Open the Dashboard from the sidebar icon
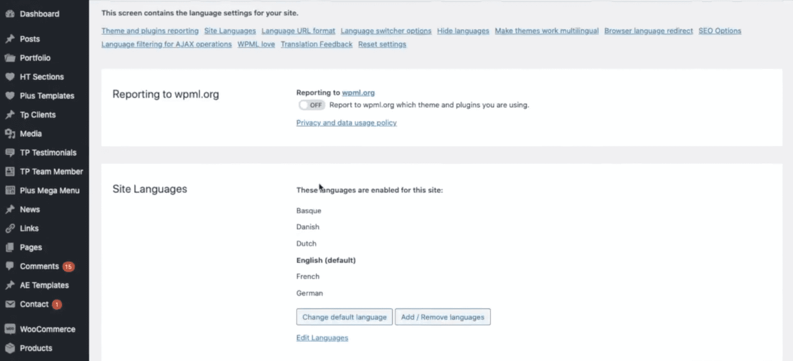 point(10,13)
